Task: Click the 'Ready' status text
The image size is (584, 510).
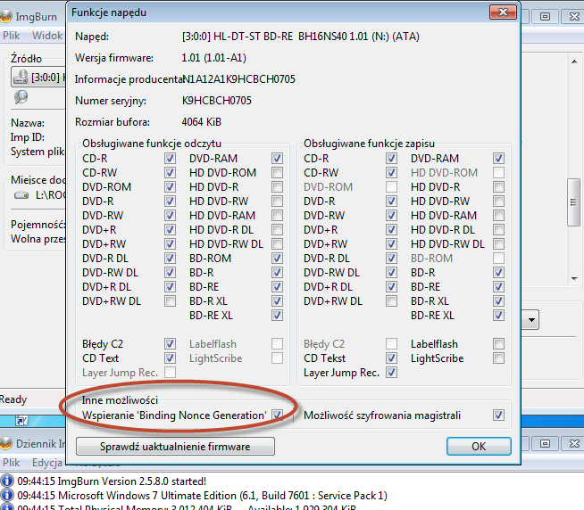Action: (x=13, y=399)
